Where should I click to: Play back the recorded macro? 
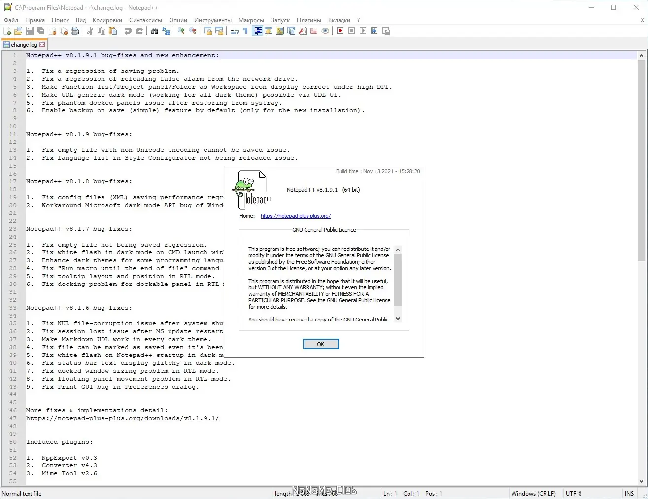click(x=363, y=31)
